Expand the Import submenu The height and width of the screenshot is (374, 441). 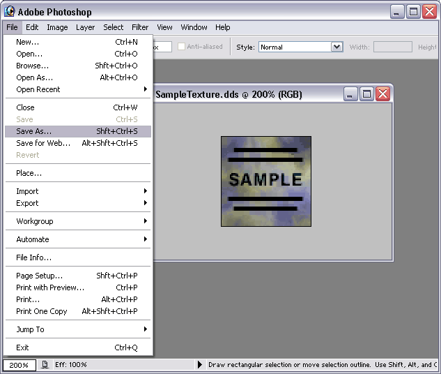tap(78, 191)
